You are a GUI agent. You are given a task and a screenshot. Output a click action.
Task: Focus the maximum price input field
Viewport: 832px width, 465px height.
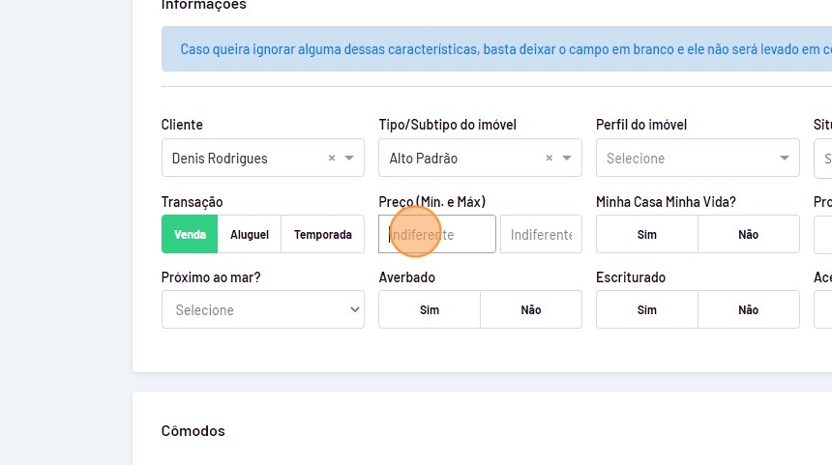[x=541, y=234]
